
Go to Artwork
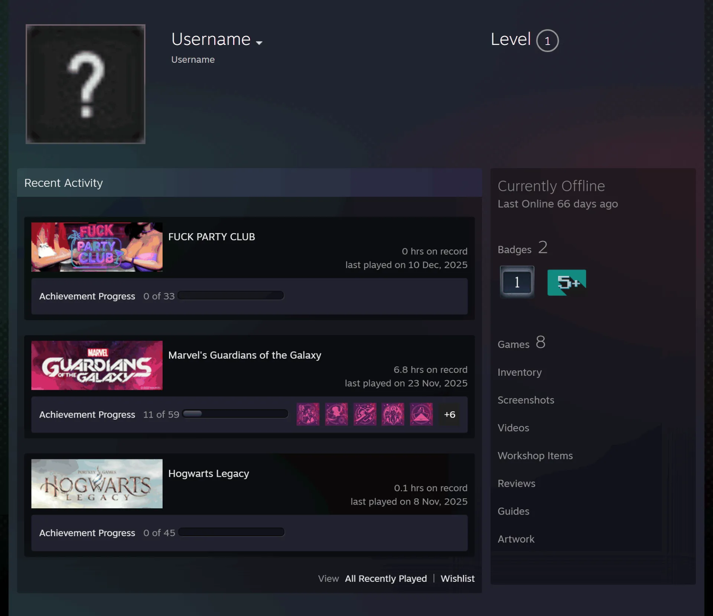click(x=516, y=539)
